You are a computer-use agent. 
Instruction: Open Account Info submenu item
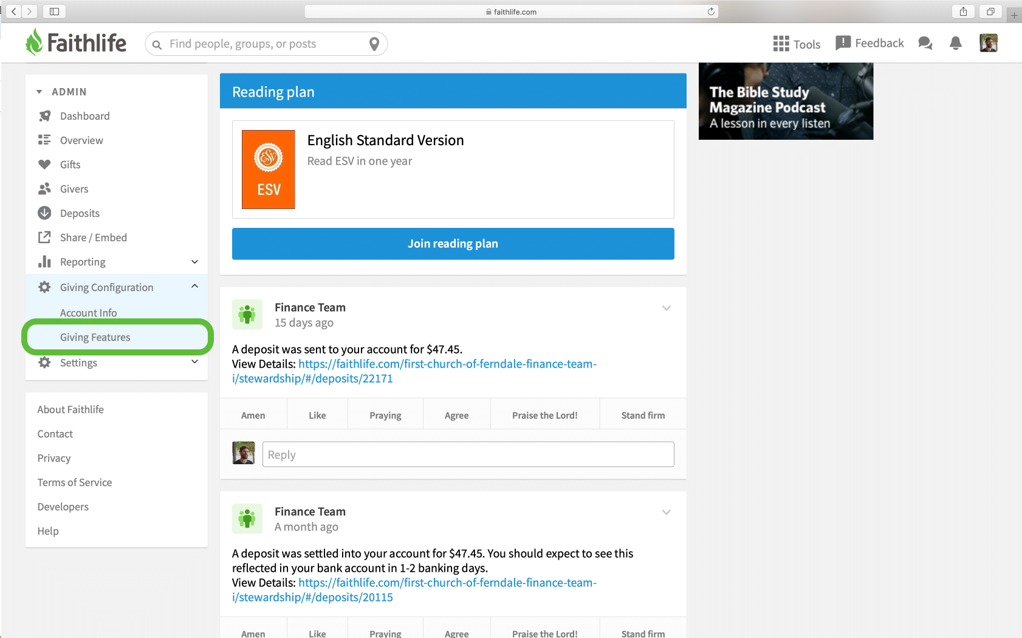(89, 313)
